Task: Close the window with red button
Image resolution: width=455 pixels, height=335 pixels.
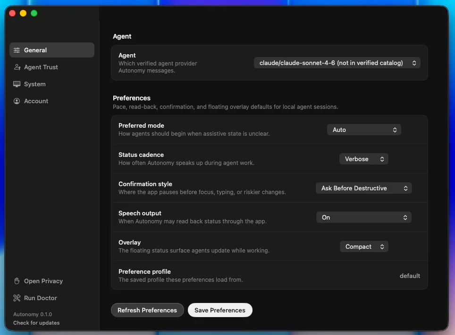Action: [12, 13]
